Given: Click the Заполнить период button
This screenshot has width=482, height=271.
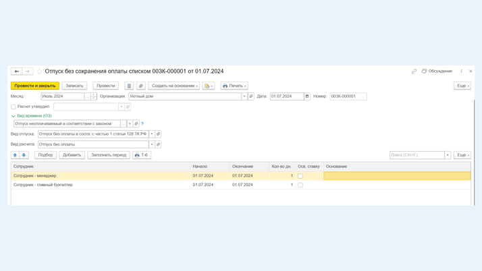Looking at the screenshot, I should [x=109, y=155].
